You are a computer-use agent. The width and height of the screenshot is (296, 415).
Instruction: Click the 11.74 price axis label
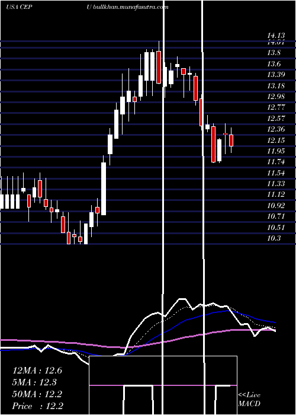click(276, 162)
